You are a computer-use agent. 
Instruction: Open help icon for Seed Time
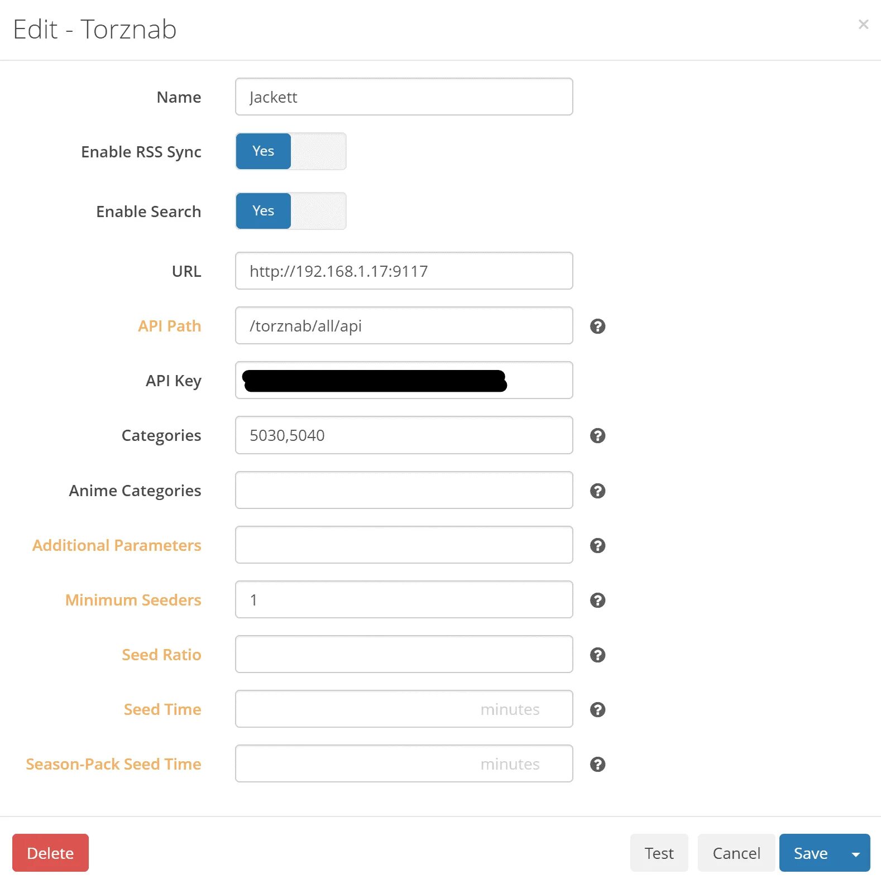pos(597,709)
